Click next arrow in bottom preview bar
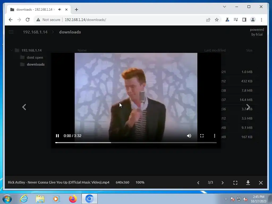This screenshot has width=272, height=204. [223, 183]
